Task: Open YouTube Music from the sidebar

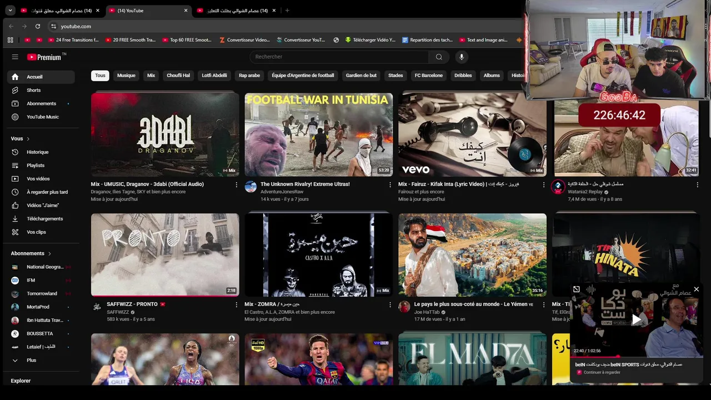Action: (x=41, y=117)
